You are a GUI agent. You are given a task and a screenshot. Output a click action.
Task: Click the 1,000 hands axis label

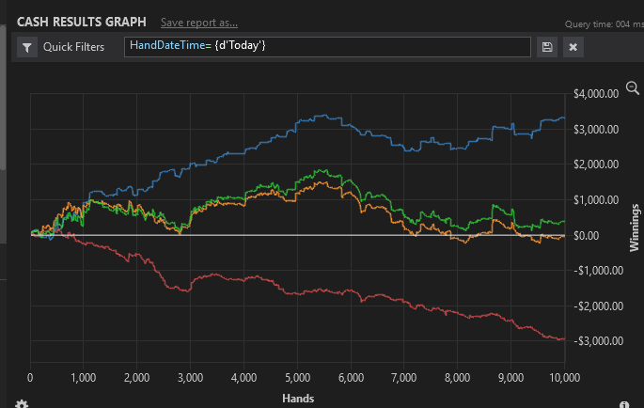84,378
